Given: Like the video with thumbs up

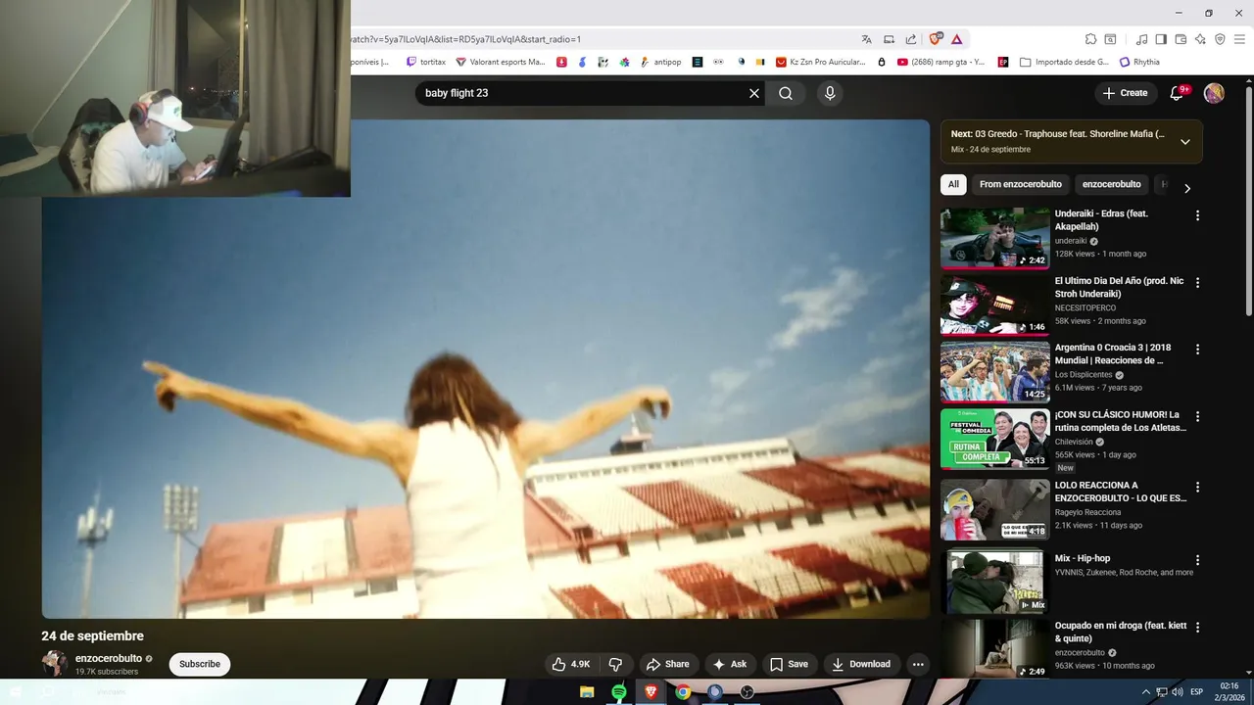Looking at the screenshot, I should click(570, 664).
